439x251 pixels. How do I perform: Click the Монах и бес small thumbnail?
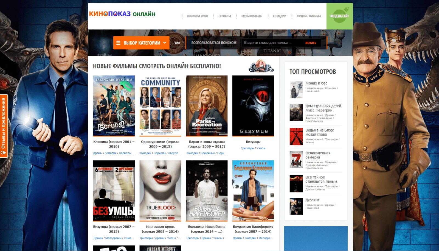[x=296, y=90]
